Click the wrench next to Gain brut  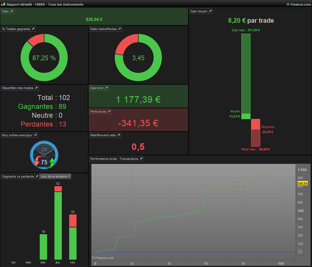click(107, 88)
